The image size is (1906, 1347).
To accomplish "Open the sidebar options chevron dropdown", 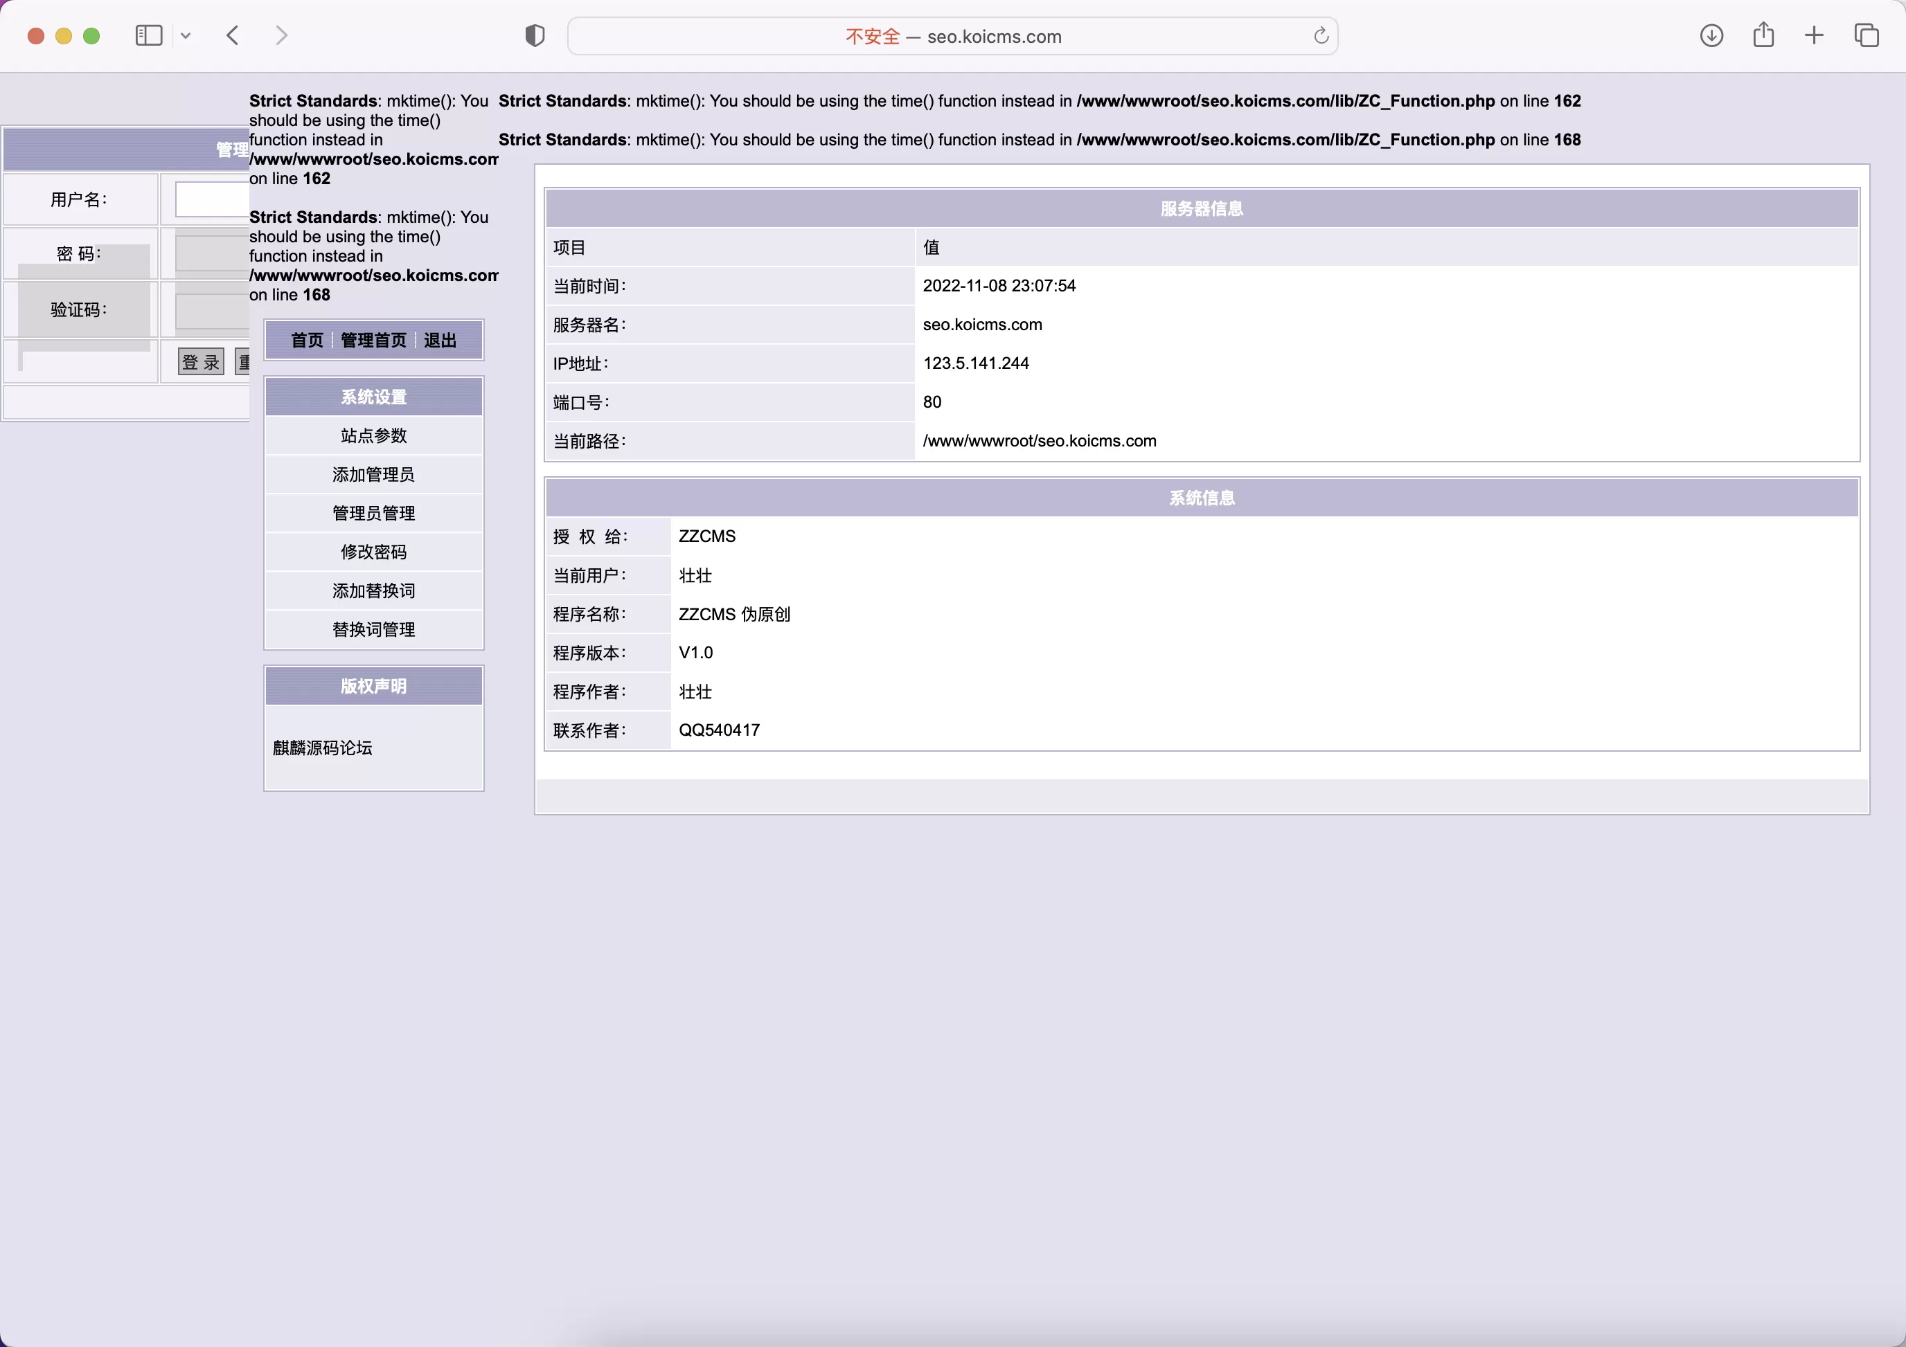I will pyautogui.click(x=186, y=36).
